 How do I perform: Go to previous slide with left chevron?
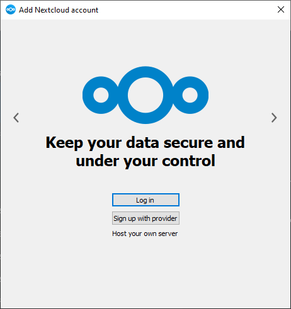pyautogui.click(x=16, y=118)
